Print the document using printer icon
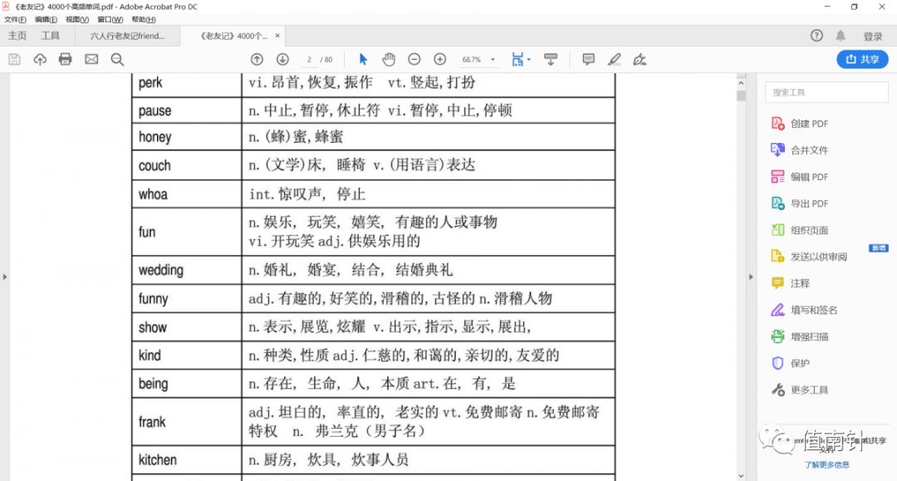Image resolution: width=897 pixels, height=481 pixels. tap(66, 60)
